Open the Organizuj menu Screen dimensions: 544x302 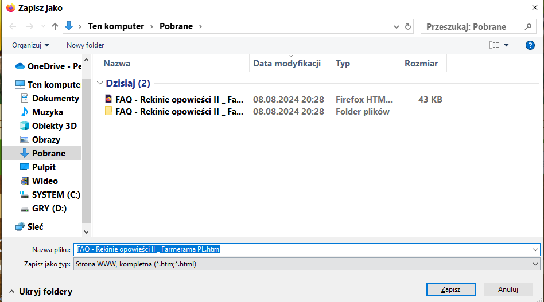pyautogui.click(x=30, y=45)
